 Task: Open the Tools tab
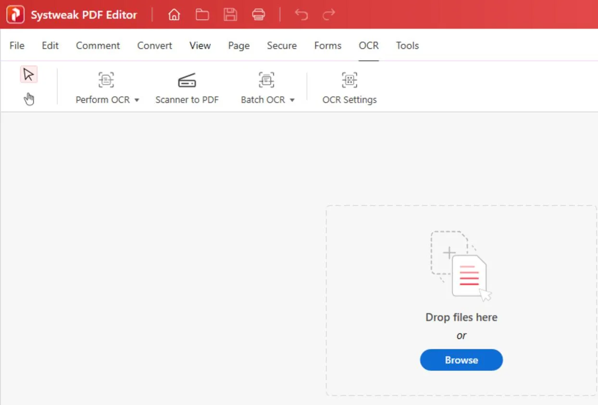[x=407, y=46]
